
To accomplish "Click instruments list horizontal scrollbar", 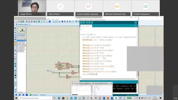I will tap(22, 92).
